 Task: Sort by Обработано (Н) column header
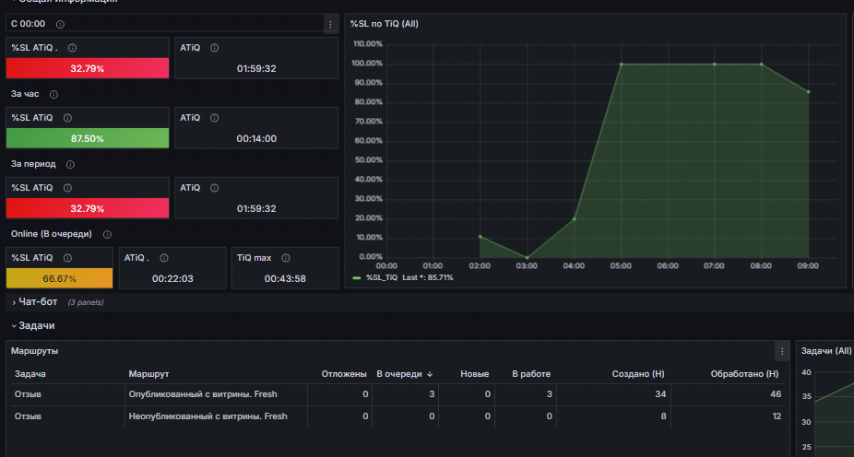pyautogui.click(x=744, y=374)
